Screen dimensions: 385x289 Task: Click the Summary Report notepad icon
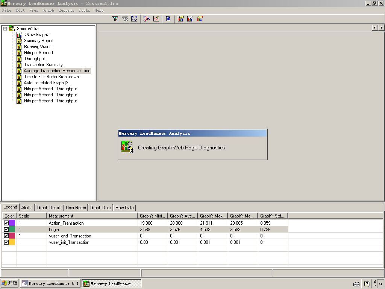point(19,41)
